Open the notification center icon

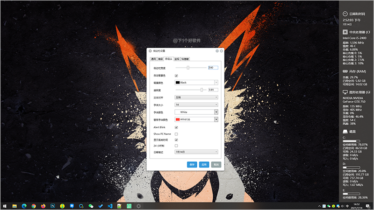368,206
